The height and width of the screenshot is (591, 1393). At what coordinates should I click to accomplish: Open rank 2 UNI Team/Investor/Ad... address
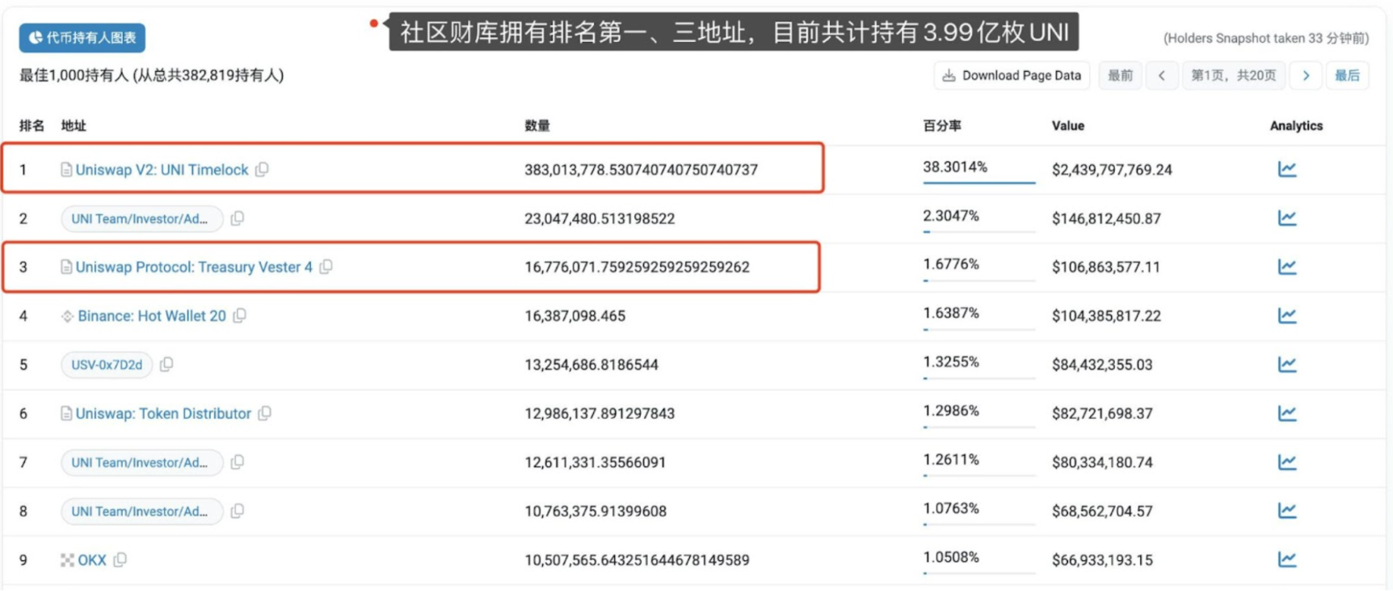142,218
